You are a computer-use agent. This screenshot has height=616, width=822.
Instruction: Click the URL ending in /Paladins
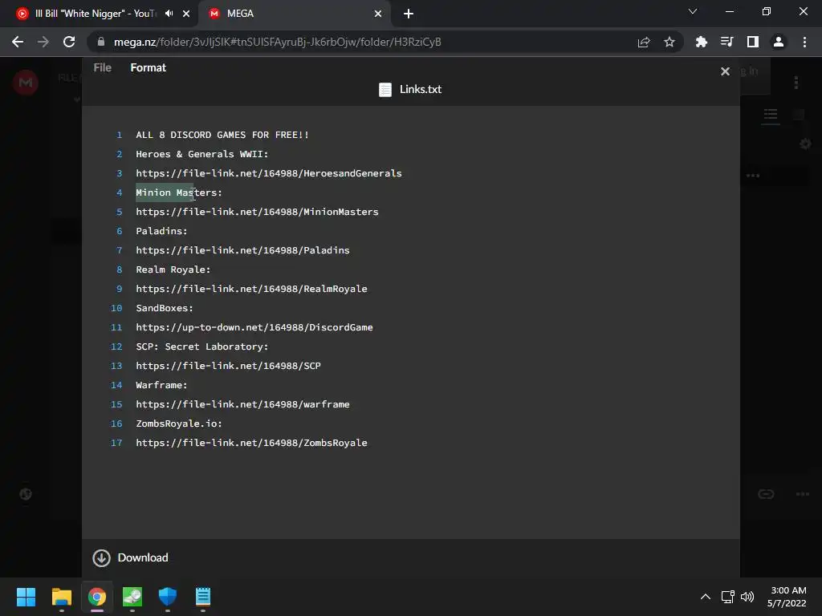tap(242, 250)
